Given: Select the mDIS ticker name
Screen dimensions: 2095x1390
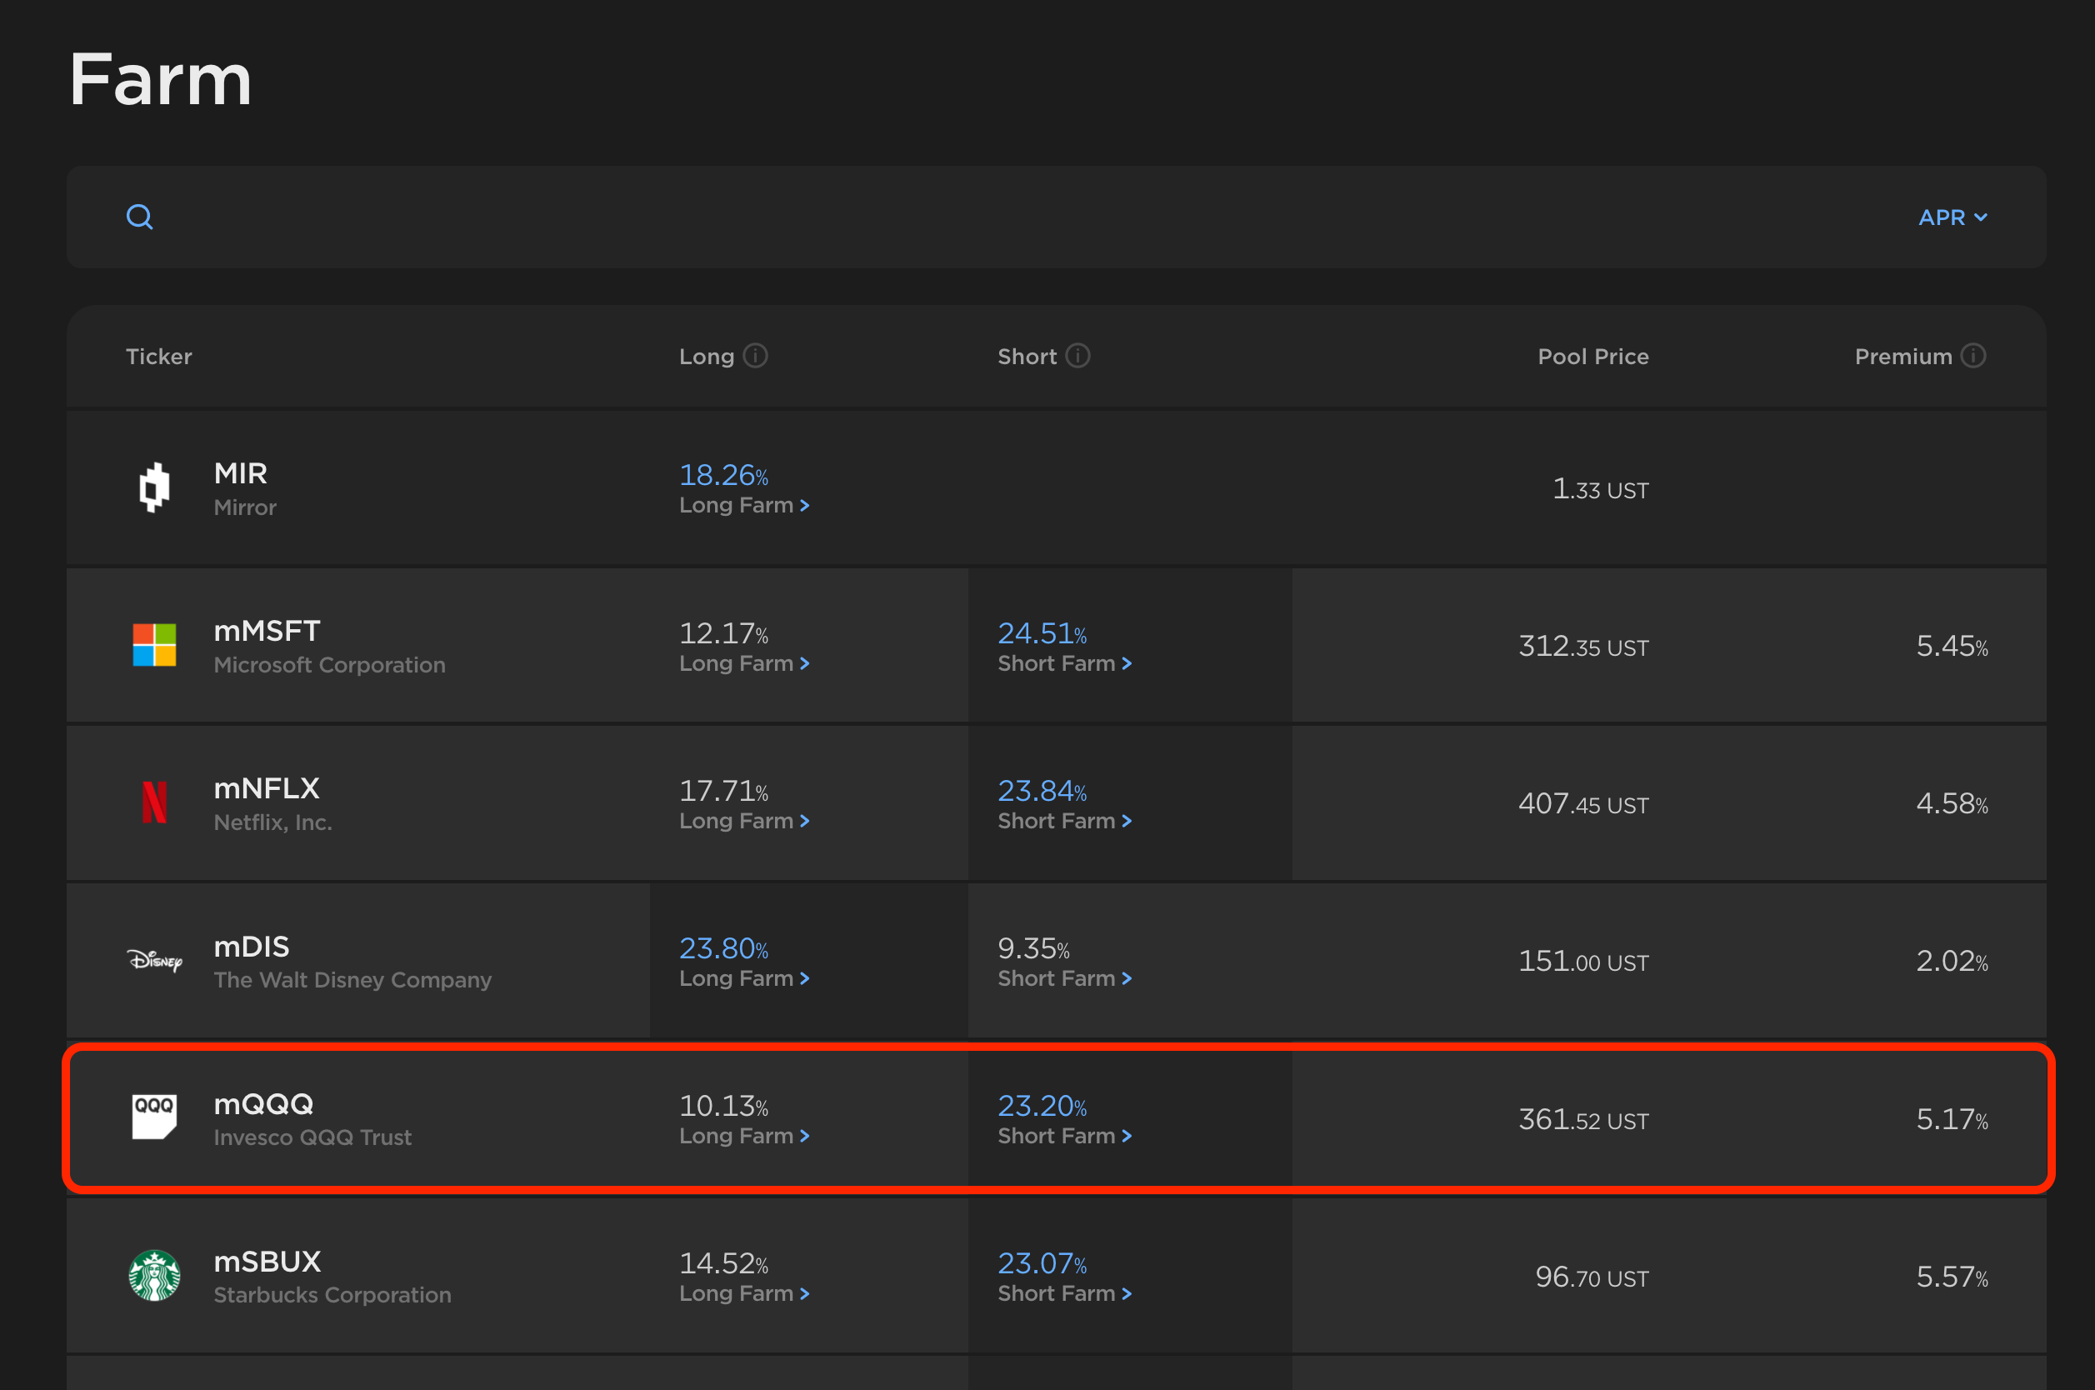Looking at the screenshot, I should (x=252, y=946).
